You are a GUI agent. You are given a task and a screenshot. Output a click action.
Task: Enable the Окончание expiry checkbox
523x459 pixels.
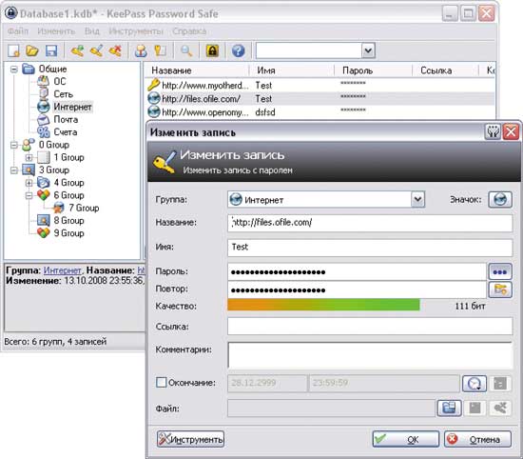[161, 382]
